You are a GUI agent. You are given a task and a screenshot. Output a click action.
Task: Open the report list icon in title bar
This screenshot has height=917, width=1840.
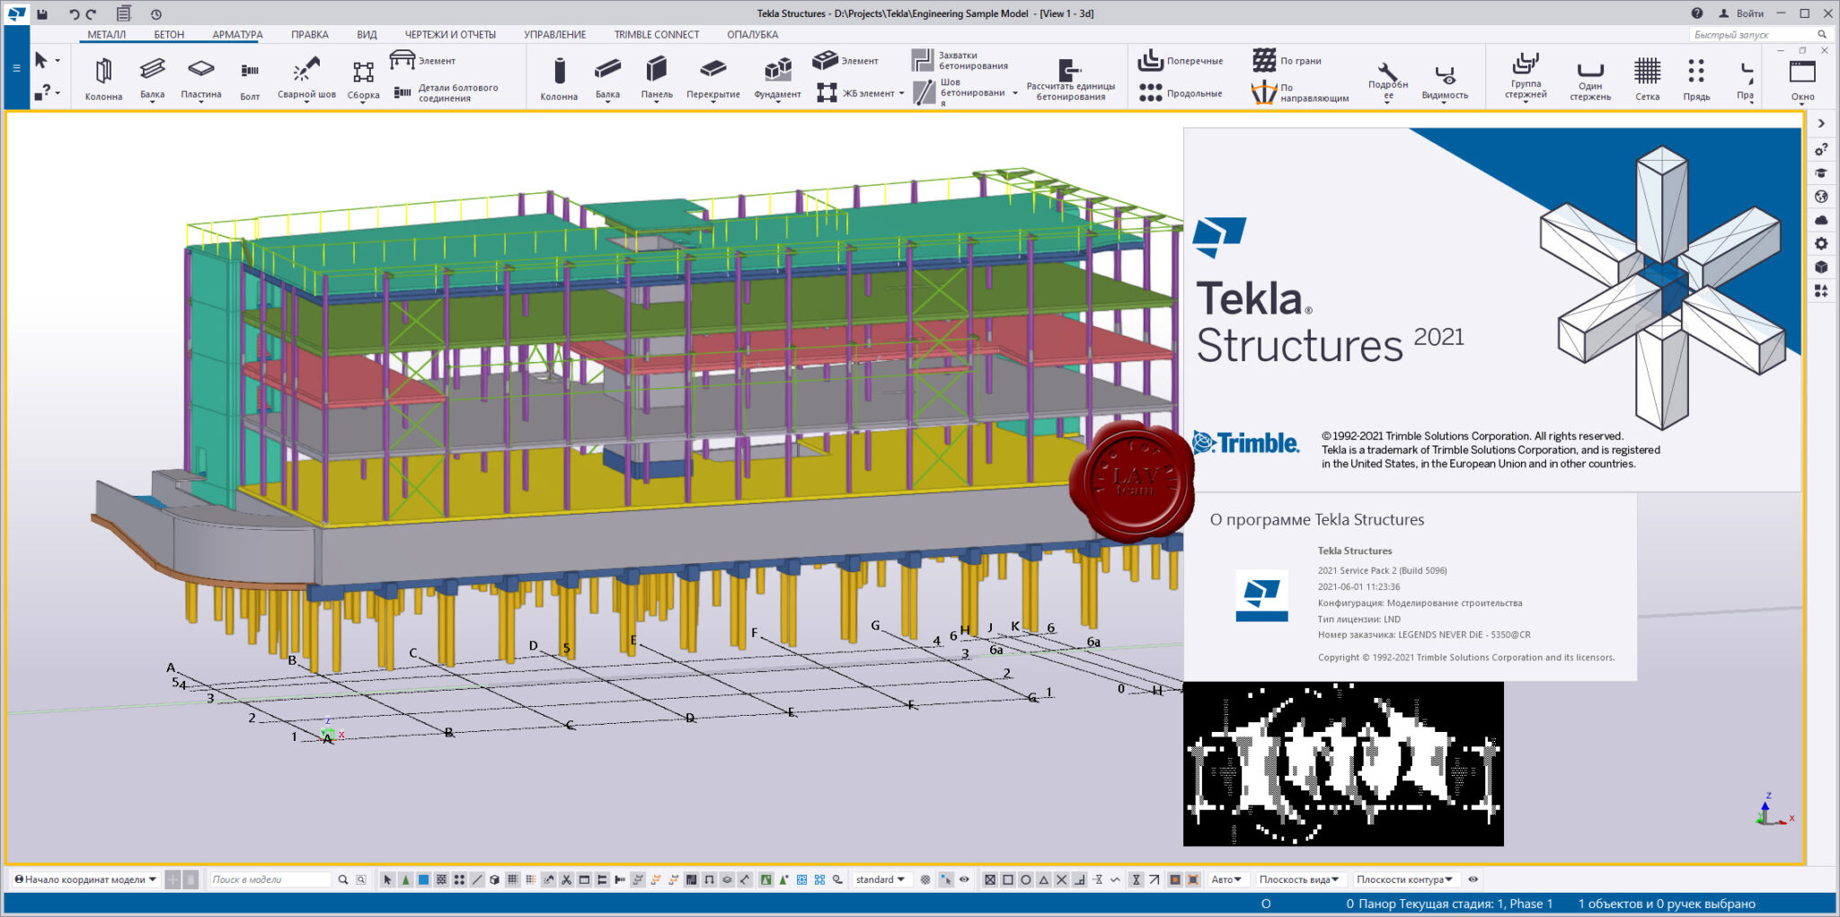coord(124,13)
